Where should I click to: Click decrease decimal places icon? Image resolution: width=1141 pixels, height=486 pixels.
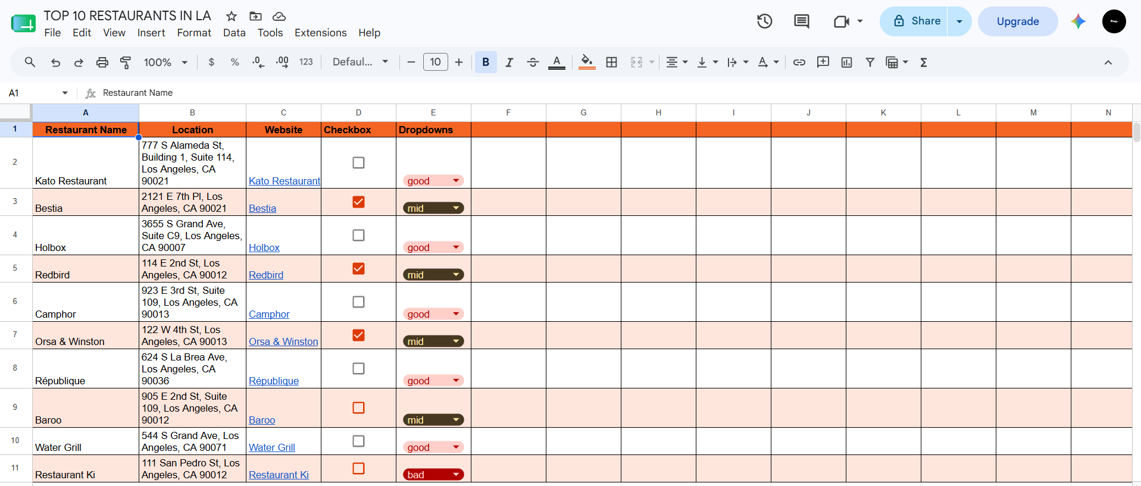[x=258, y=62]
